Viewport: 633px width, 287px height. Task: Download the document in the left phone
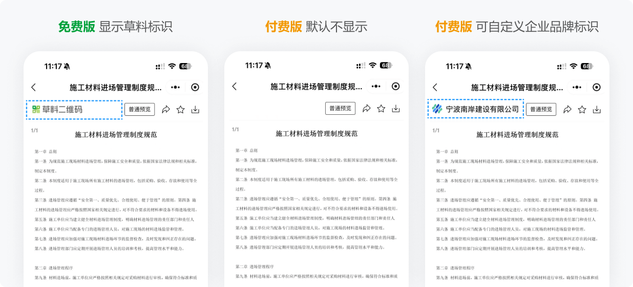click(x=195, y=110)
